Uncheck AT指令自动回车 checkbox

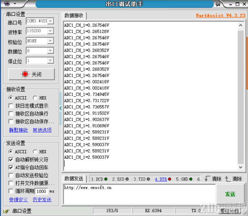click(x=11, y=167)
